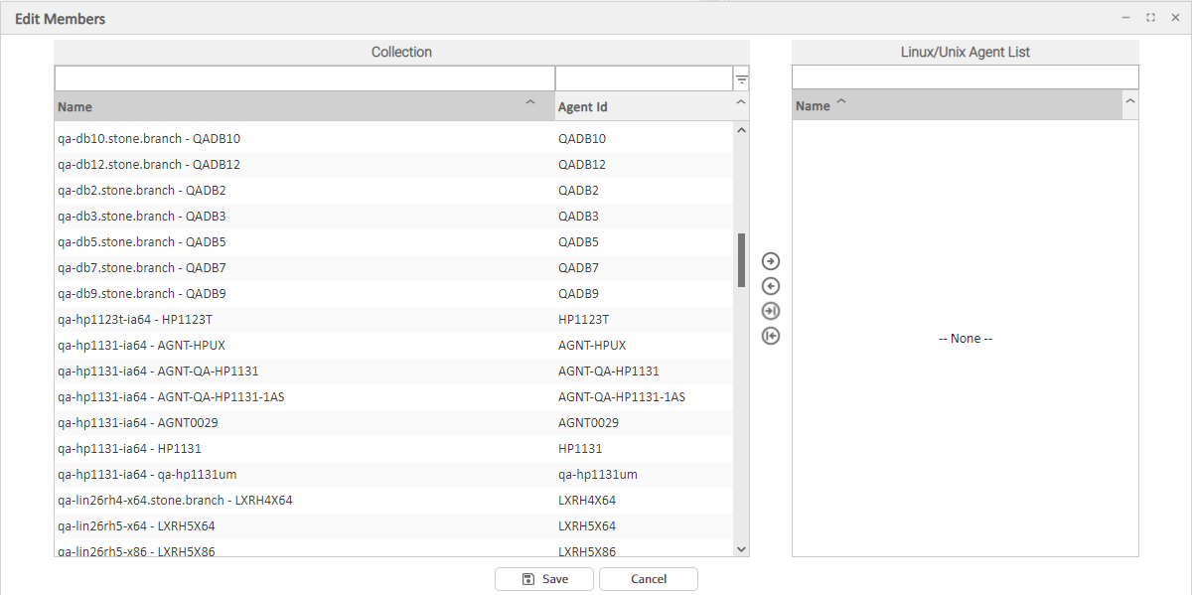Minimize the Edit Members dialog
This screenshot has height=595, width=1192.
[x=1125, y=18]
